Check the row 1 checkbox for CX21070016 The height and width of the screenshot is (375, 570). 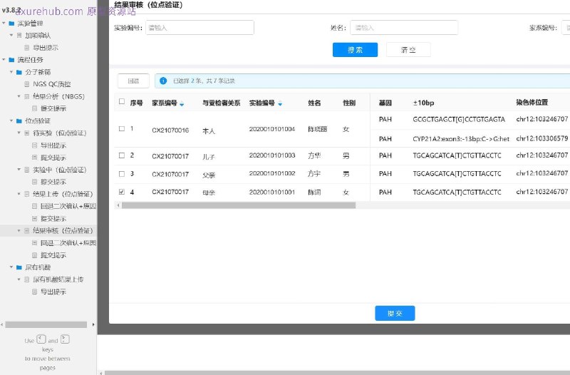pos(122,129)
